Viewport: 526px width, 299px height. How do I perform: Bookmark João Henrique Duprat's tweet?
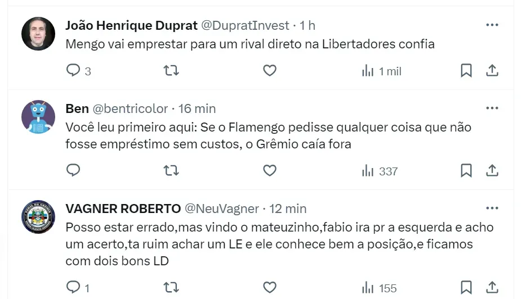(466, 71)
